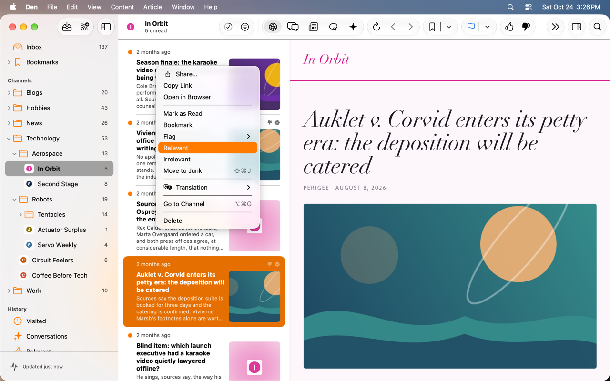Collapse the Technology folder
The image size is (610, 381).
9,139
